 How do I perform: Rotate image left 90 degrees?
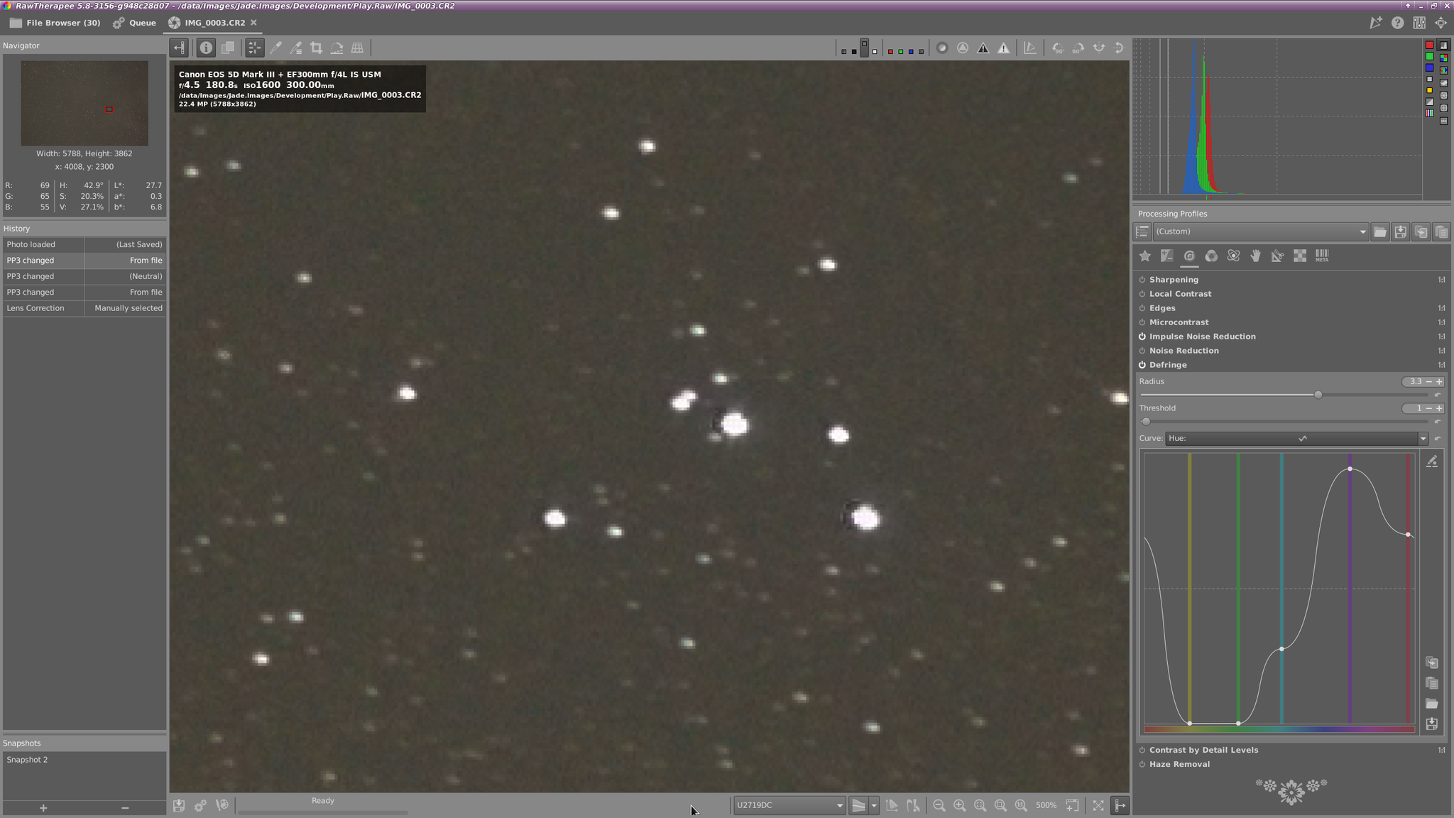(x=1057, y=48)
